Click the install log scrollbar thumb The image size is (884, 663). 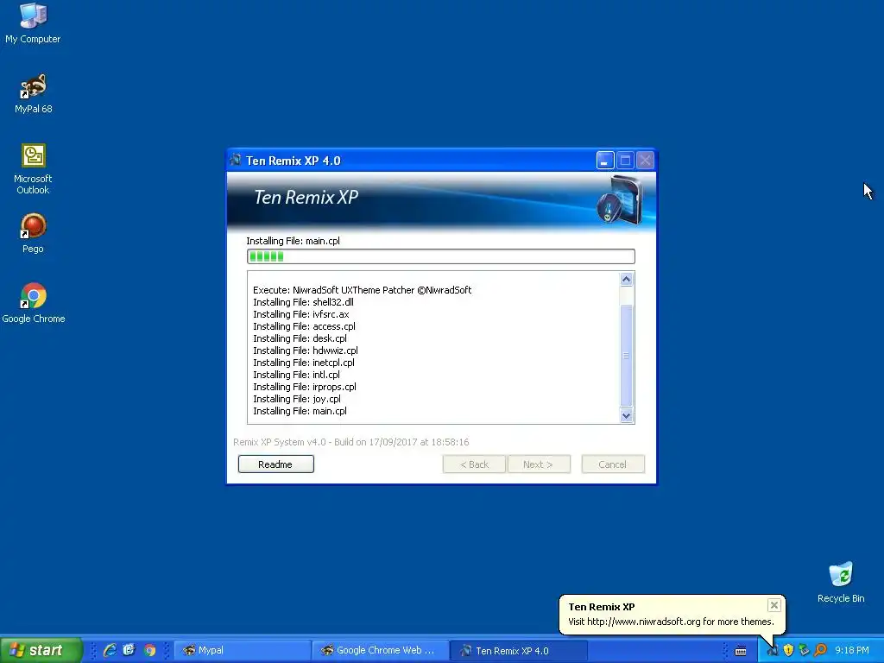click(626, 355)
